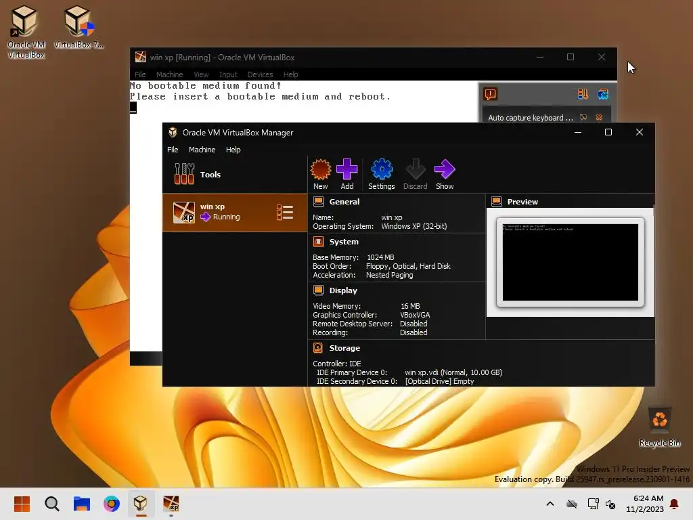
Task: Open Settings gear in VirtualBox Manager
Action: (x=382, y=169)
